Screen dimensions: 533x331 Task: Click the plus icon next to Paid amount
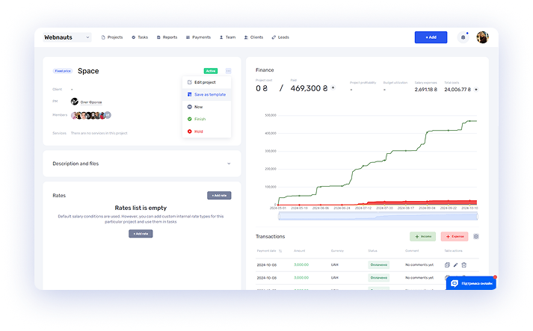click(333, 87)
